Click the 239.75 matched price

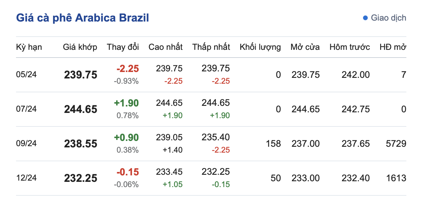tap(81, 75)
